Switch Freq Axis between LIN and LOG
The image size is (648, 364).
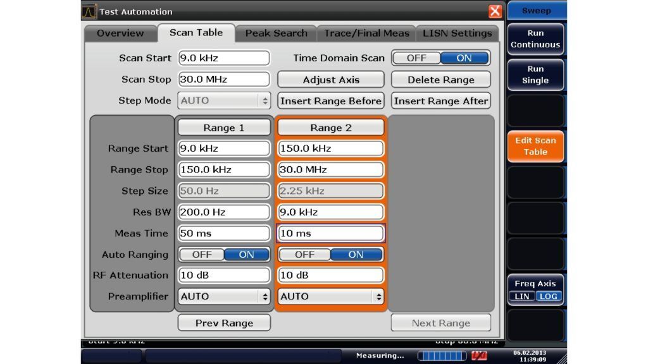535,296
